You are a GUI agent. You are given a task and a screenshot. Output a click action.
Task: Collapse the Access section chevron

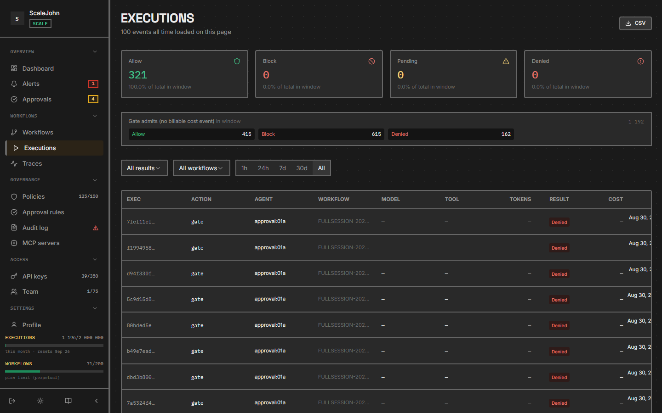(95, 260)
